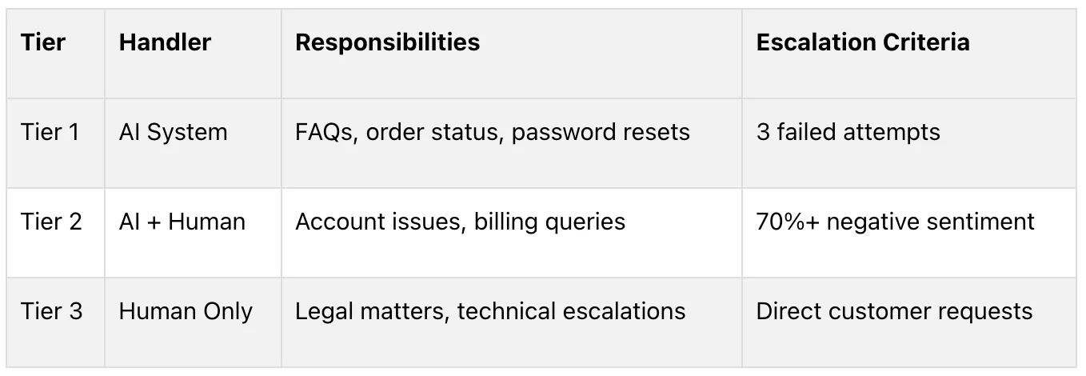Select the Human Only cell
1086x376 pixels.
pos(193,322)
